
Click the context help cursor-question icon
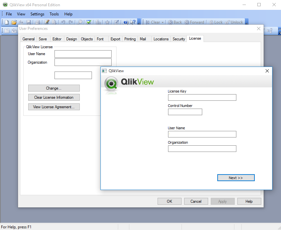pyautogui.click(x=133, y=22)
